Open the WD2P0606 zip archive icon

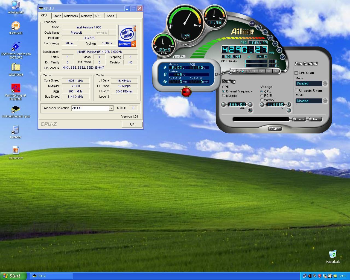tap(16, 70)
